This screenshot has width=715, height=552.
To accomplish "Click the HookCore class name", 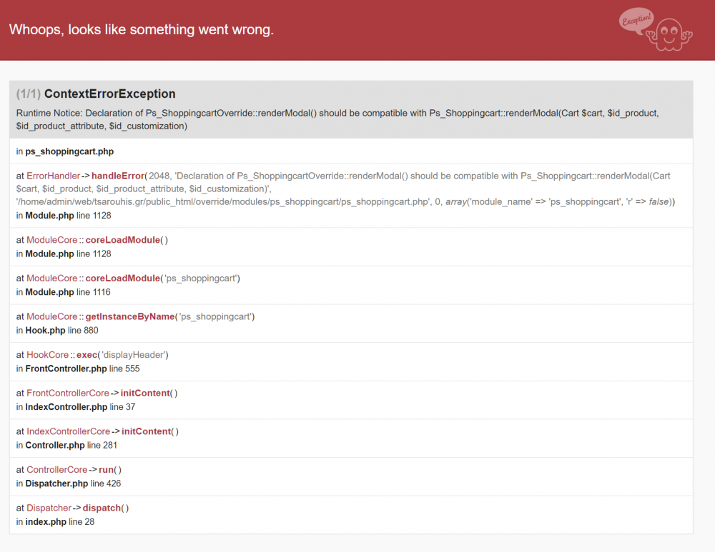I will (x=47, y=355).
